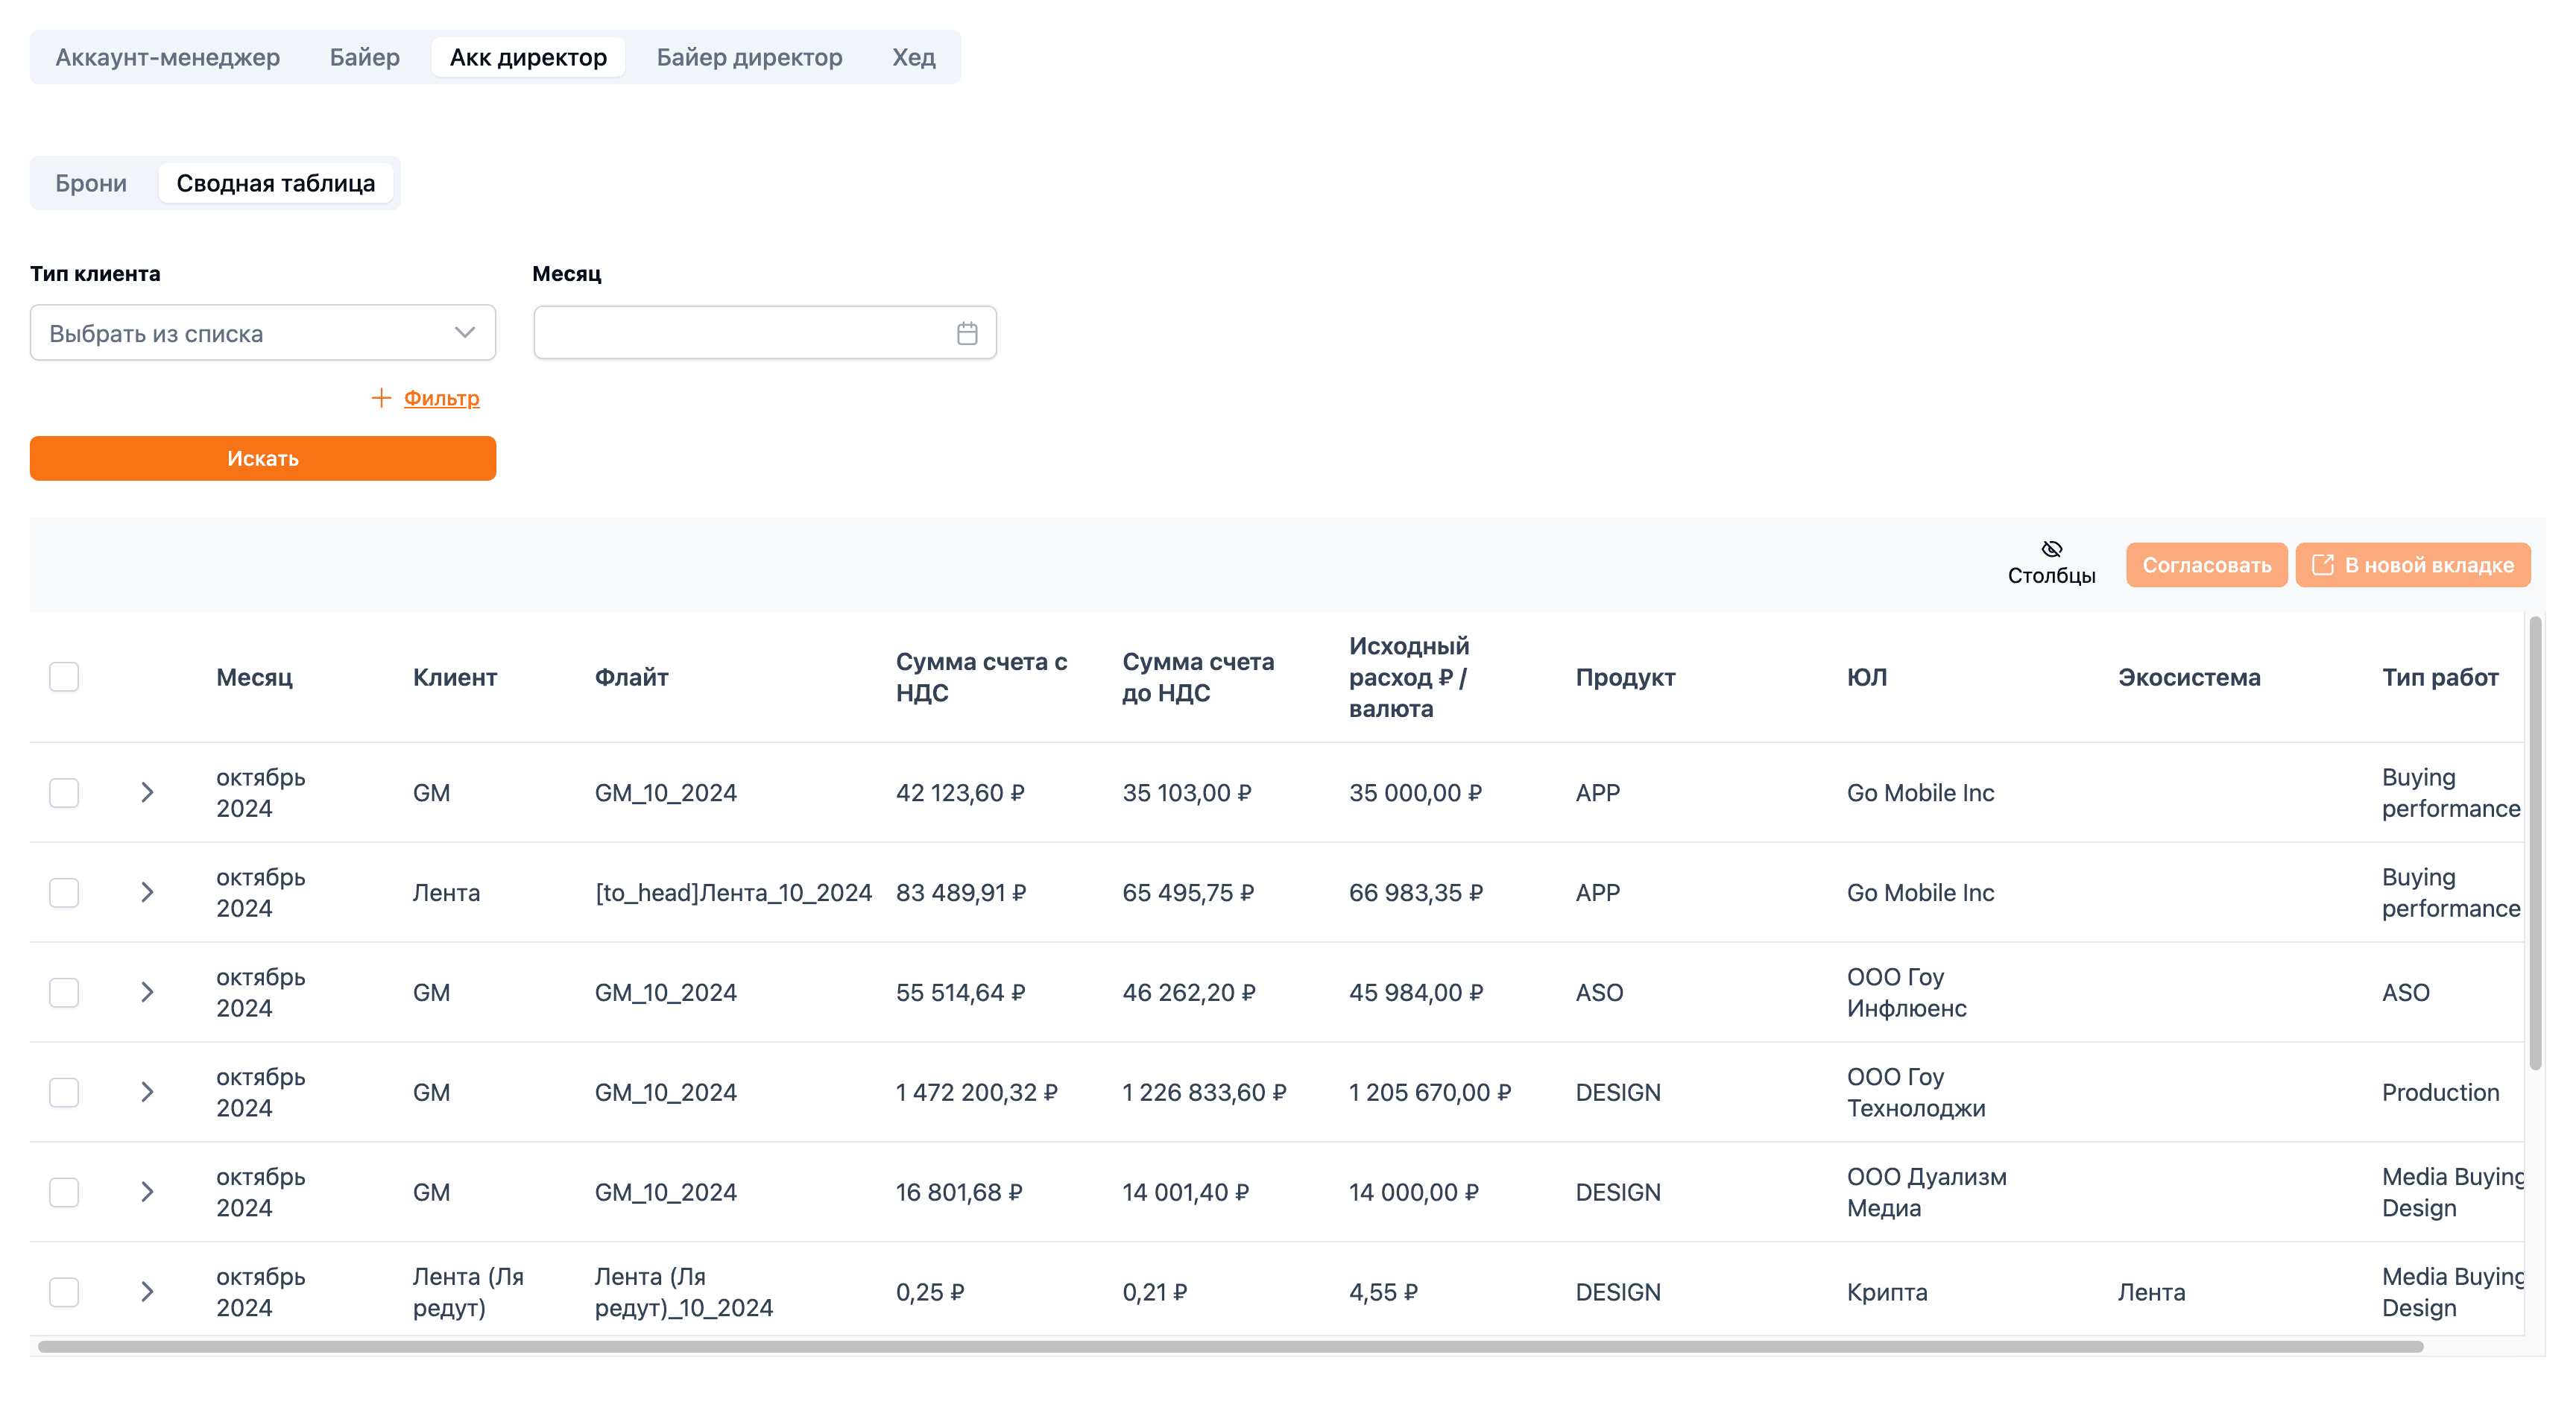Image resolution: width=2576 pixels, height=1428 pixels.
Task: Click the orange Искать button
Action: point(263,458)
